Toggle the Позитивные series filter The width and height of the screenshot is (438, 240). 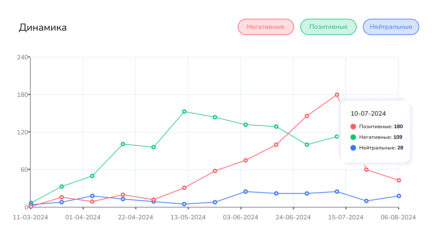(328, 27)
